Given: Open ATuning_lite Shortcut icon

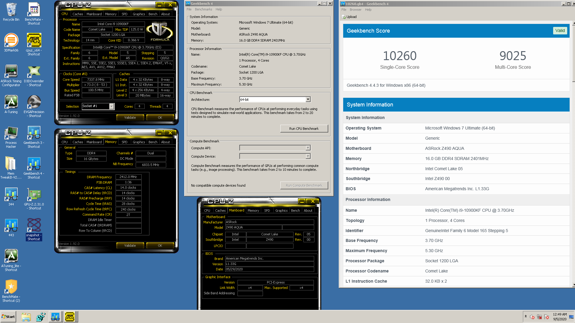Looking at the screenshot, I should (11, 260).
